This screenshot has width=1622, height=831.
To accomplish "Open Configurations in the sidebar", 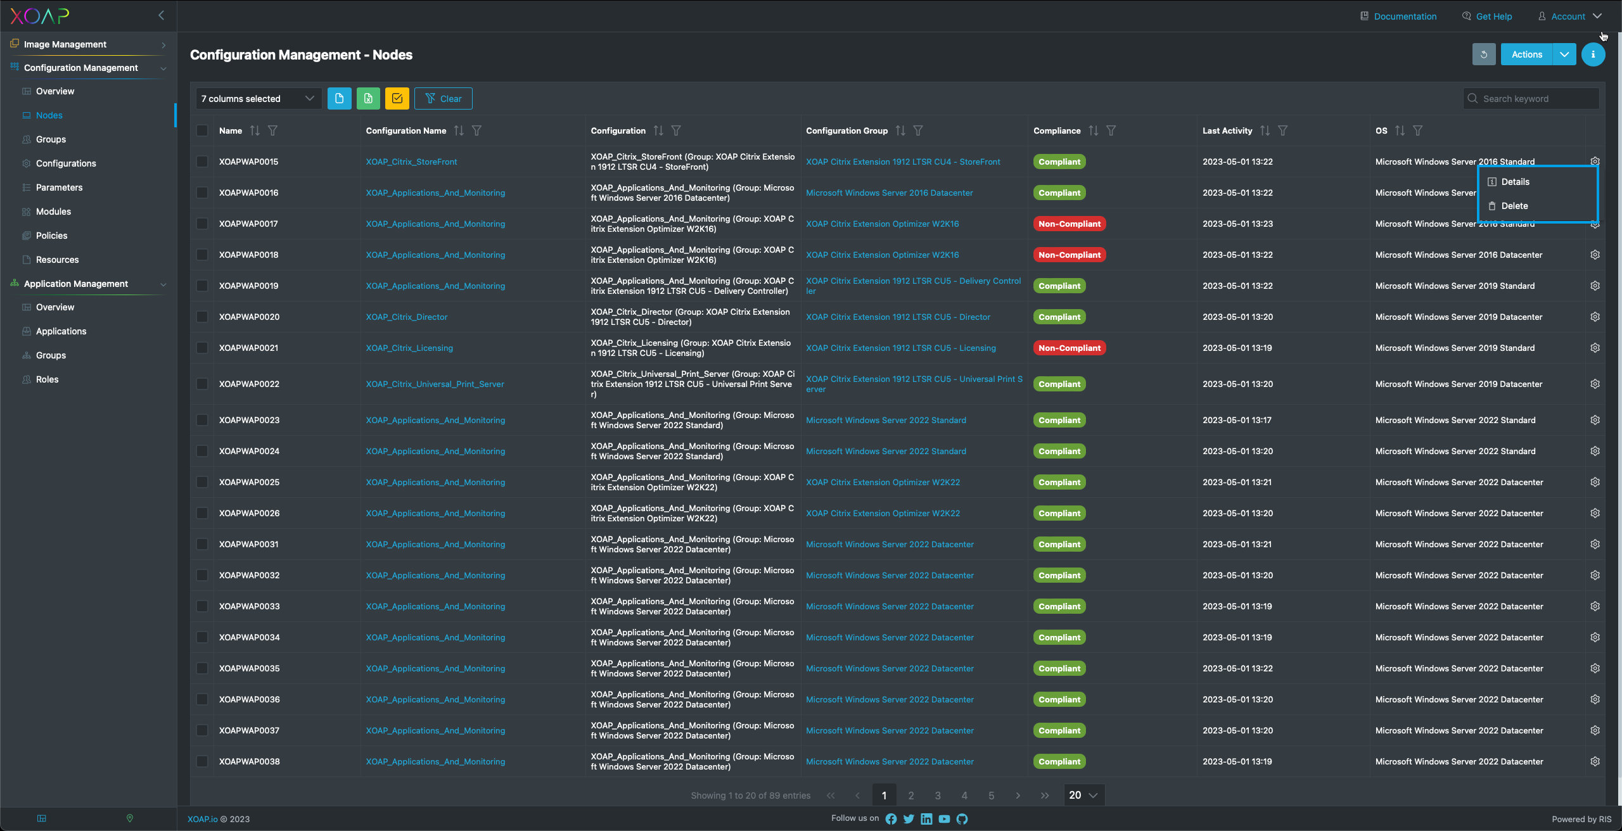I will coord(66,163).
